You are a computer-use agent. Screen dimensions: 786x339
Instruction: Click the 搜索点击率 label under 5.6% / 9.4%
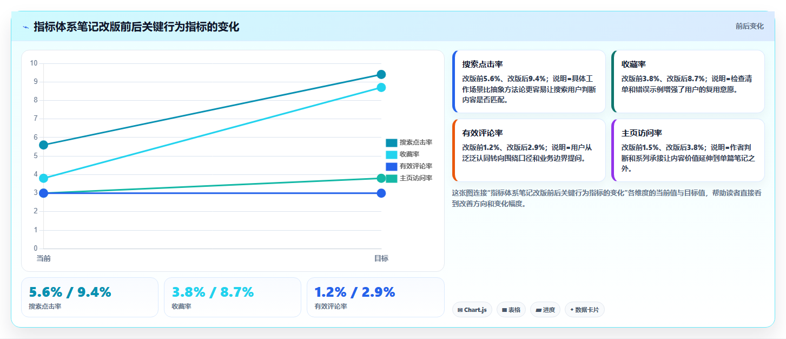coord(45,307)
